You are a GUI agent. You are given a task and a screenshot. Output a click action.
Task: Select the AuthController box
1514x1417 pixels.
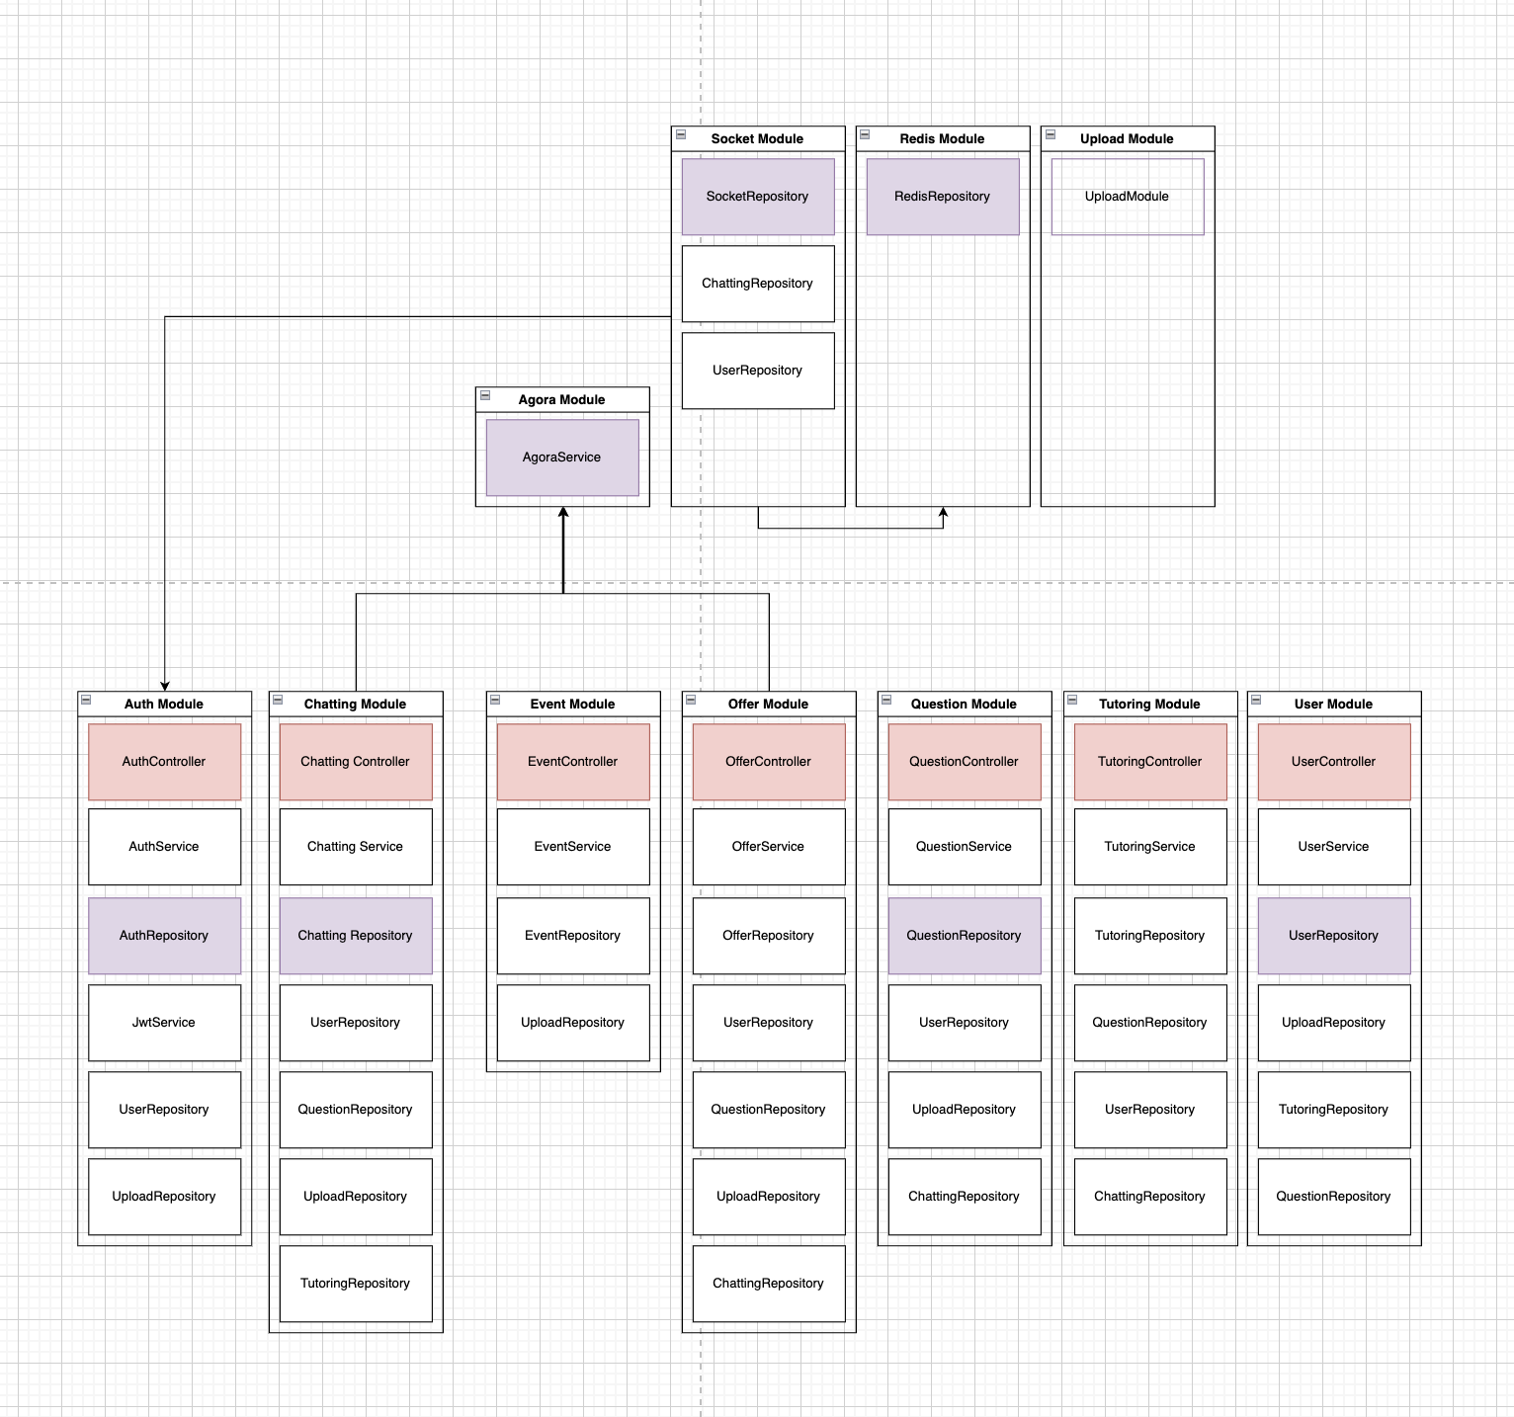coord(165,762)
